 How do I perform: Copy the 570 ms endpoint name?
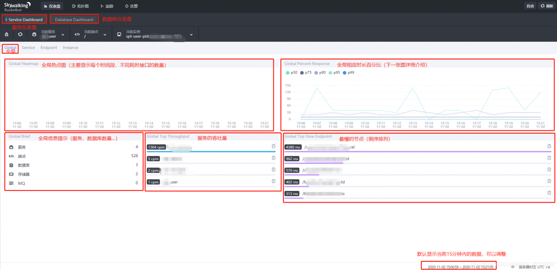point(549,170)
